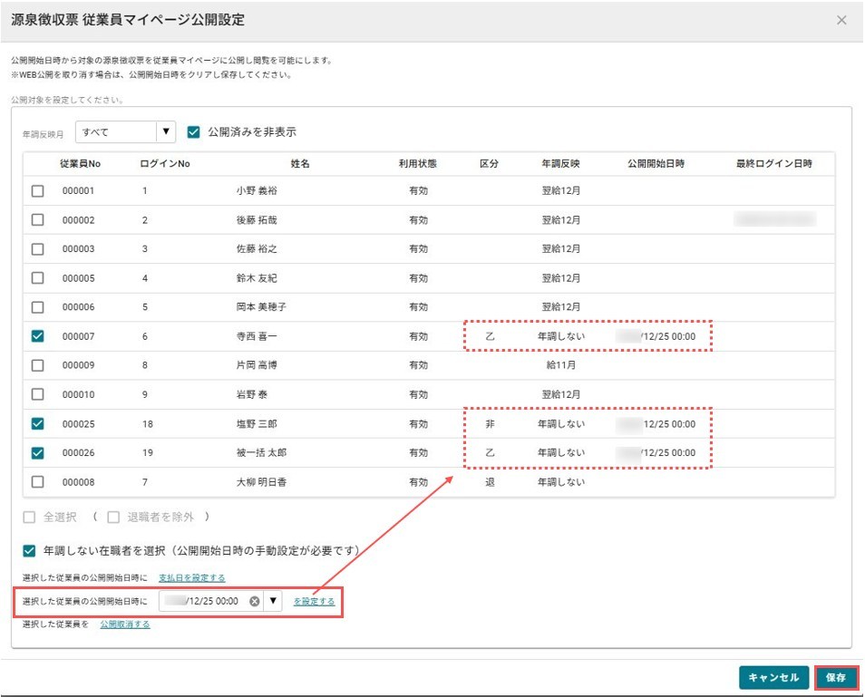Uncheck the row for employee 000025

tap(37, 423)
